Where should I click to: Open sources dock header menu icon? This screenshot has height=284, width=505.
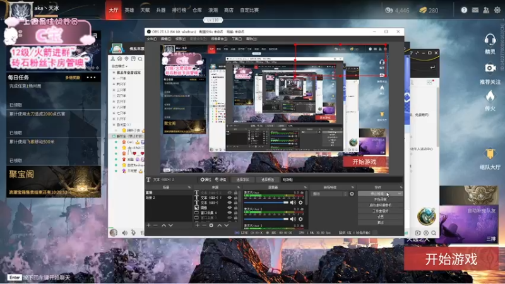click(x=239, y=187)
